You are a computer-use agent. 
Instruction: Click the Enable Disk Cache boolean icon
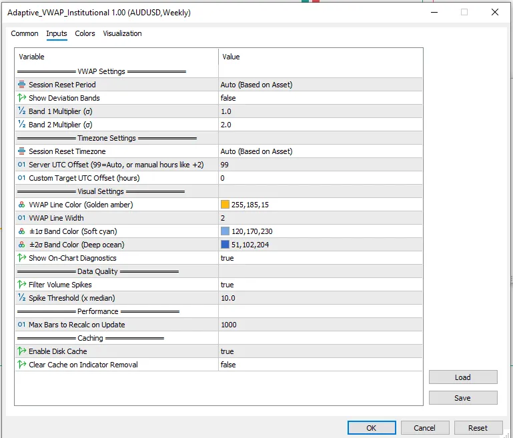click(22, 351)
